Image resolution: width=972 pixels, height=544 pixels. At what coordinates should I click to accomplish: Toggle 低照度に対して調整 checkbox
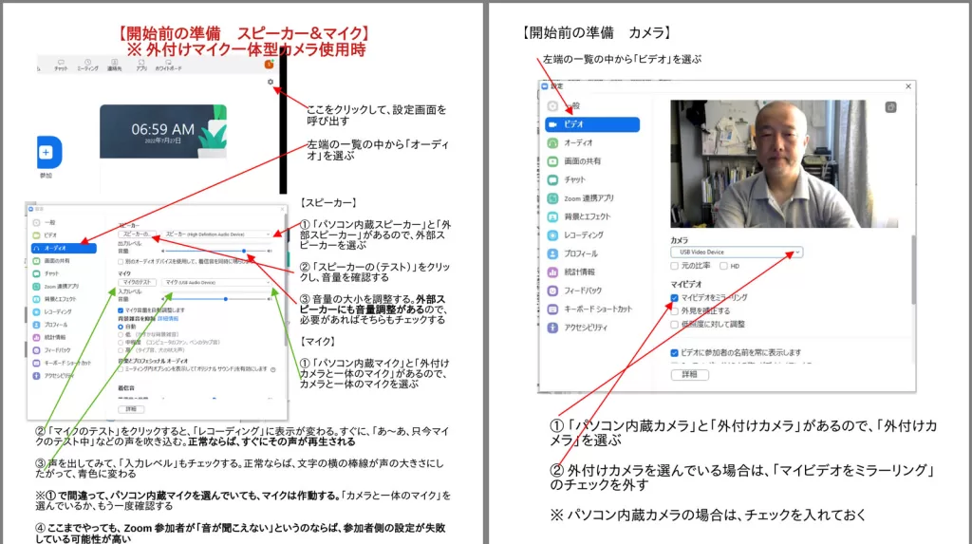675,325
